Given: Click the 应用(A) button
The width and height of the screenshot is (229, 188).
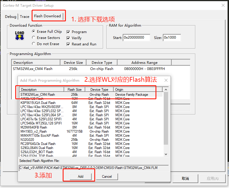Looking at the screenshot, I should click(213, 178).
